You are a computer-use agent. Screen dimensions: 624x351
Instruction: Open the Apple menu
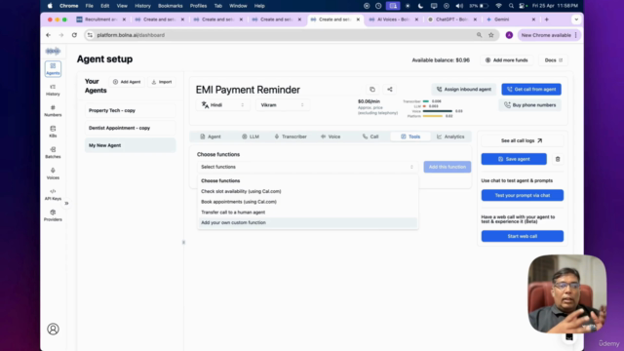(50, 6)
